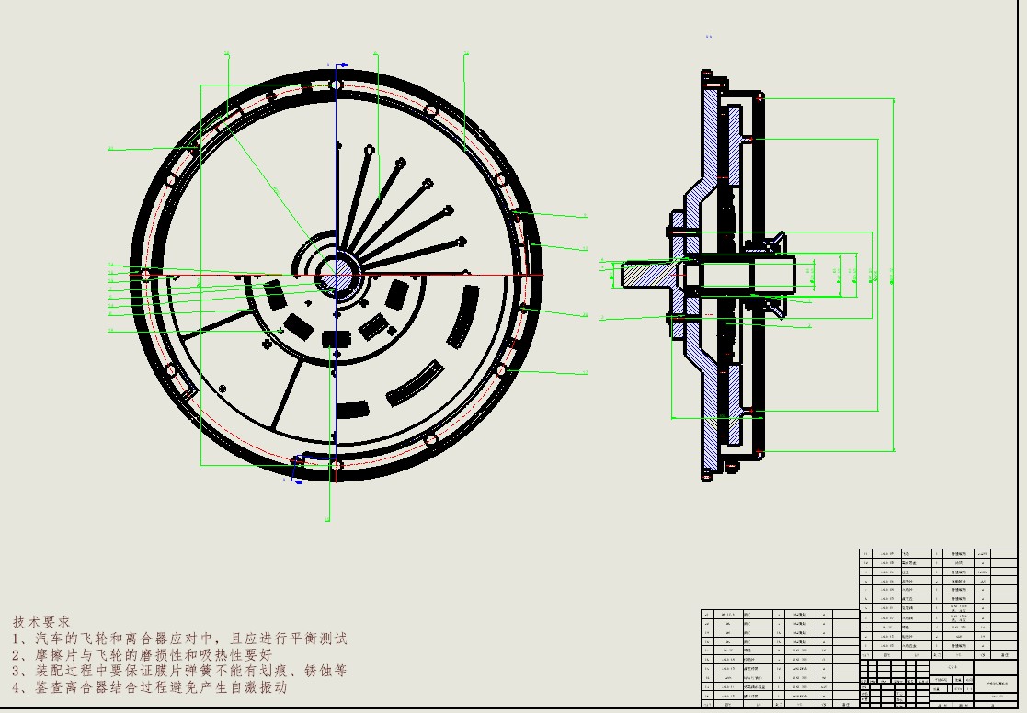Screen dimensions: 1027x713
Task: Click the lower-left parts list table
Action: [778, 659]
